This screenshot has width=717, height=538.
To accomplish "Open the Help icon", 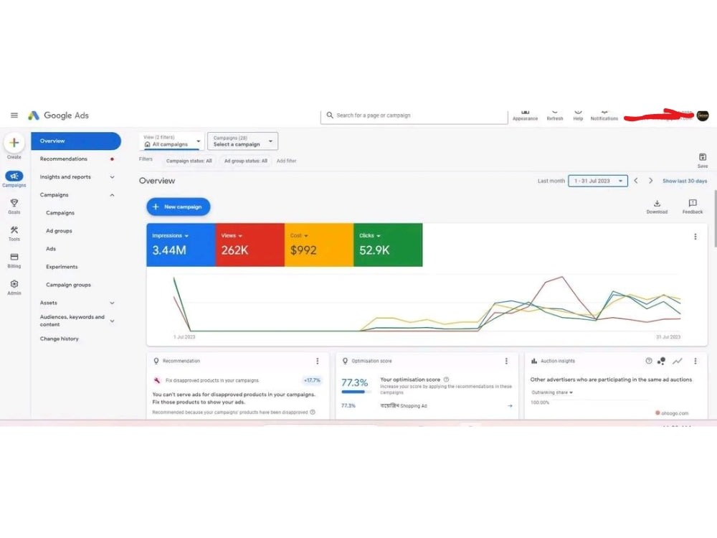I will [578, 112].
